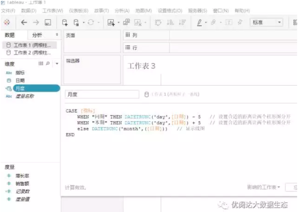Click the save icon in toolbar
298x212 pixels.
(48, 23)
